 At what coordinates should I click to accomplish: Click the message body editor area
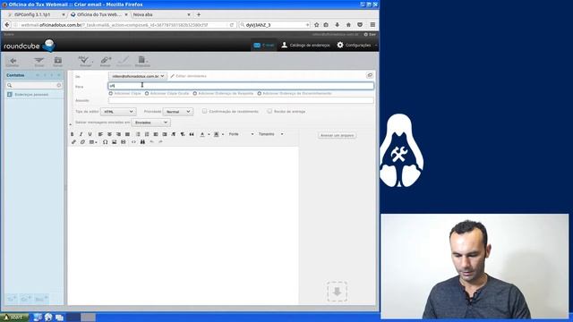tap(183, 225)
